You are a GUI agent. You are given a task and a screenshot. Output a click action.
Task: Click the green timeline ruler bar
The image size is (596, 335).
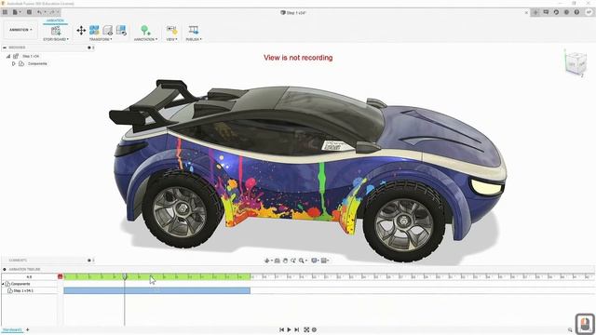(x=157, y=277)
